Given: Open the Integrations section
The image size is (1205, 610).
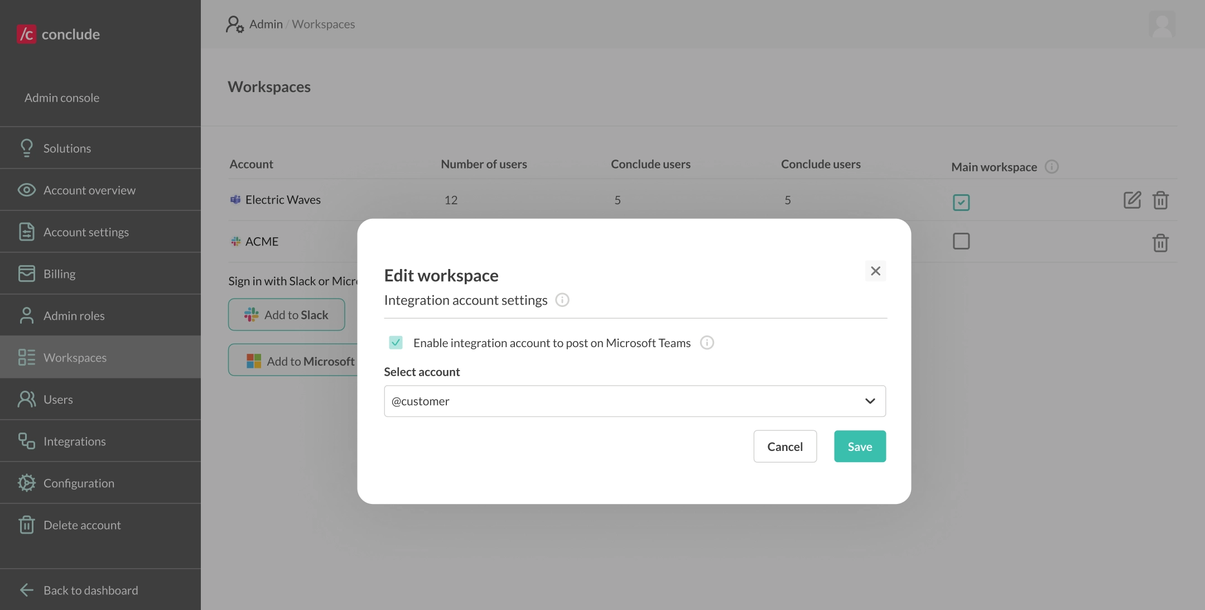Looking at the screenshot, I should pyautogui.click(x=75, y=441).
